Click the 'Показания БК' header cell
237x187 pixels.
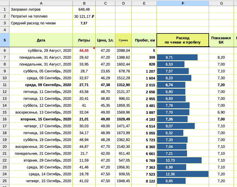(221, 40)
